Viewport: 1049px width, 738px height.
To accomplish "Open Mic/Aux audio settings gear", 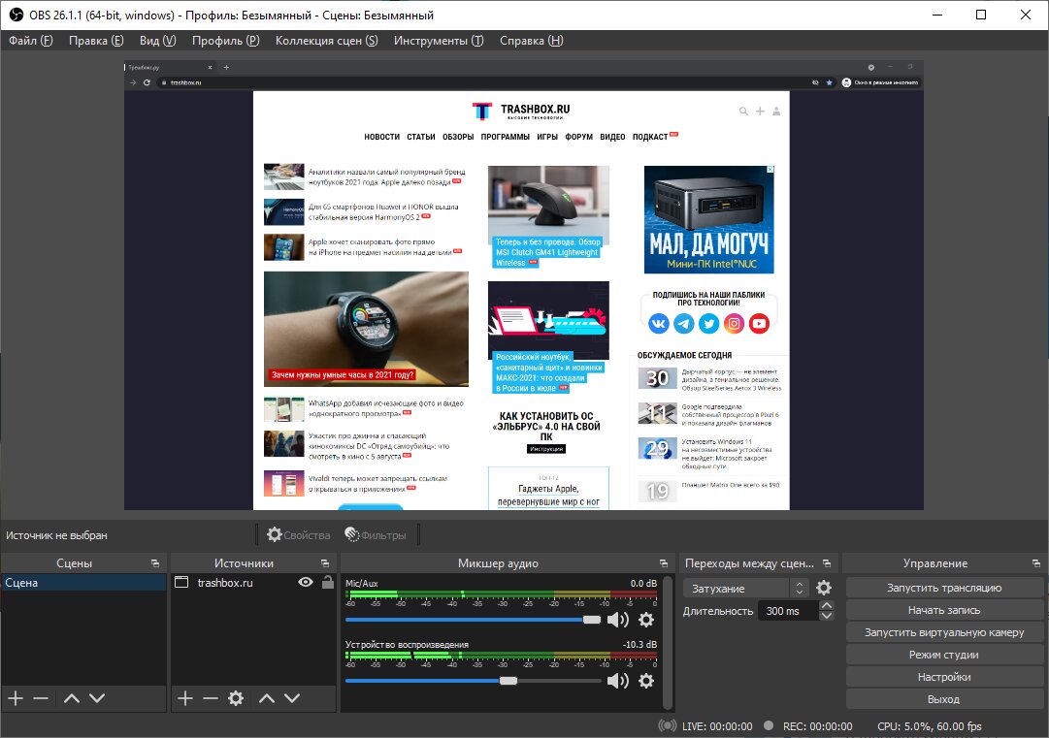I will [645, 620].
